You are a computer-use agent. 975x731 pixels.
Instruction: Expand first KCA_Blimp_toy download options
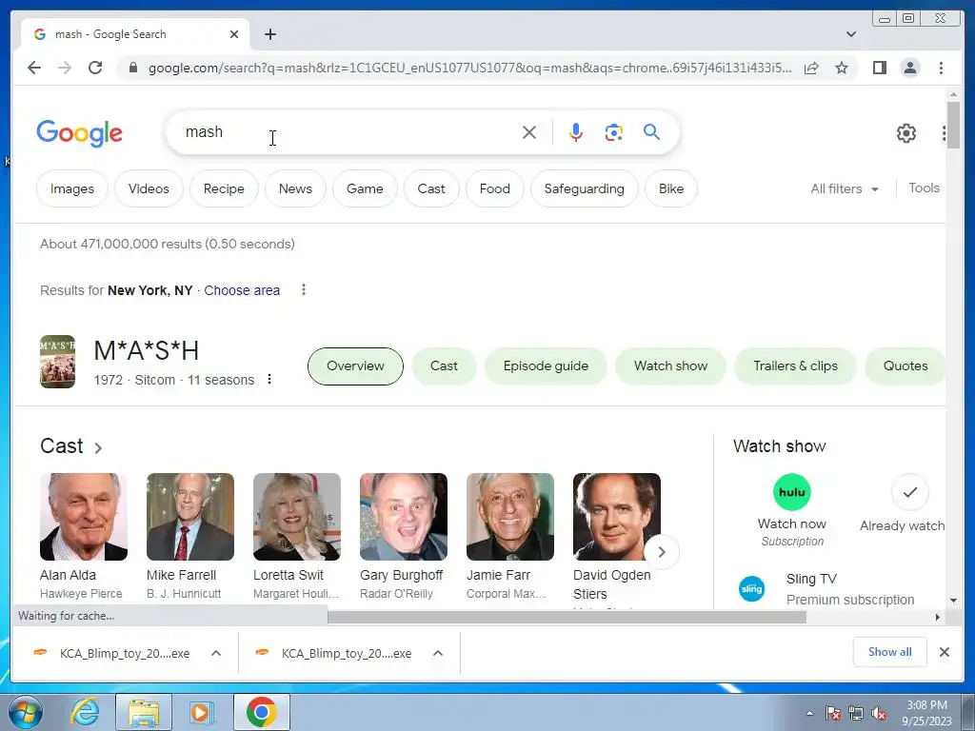point(216,653)
